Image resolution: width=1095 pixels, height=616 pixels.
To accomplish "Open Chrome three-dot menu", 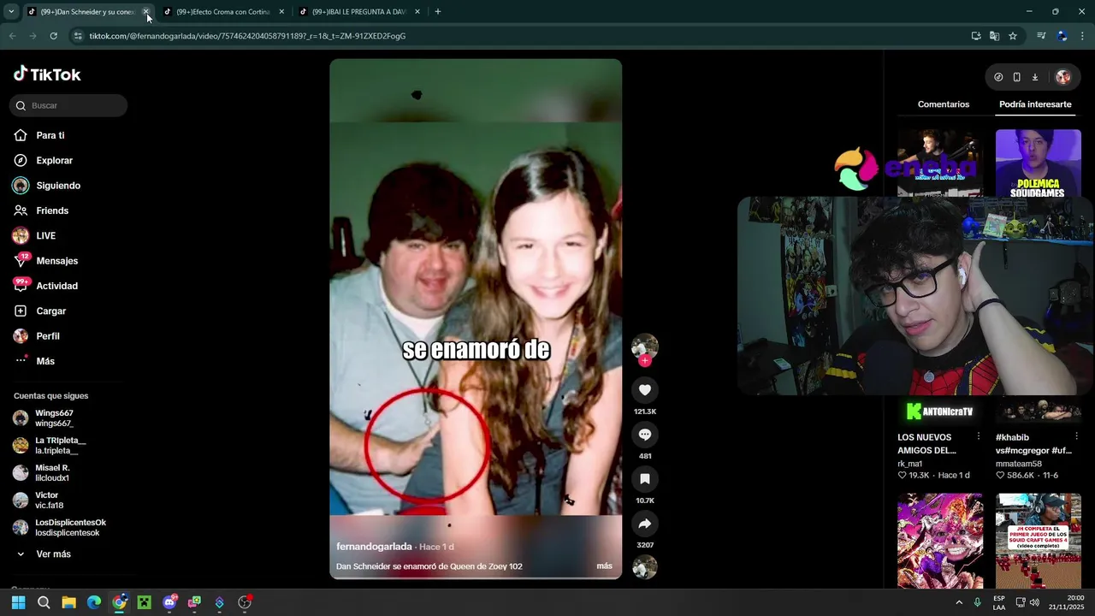I will click(x=1082, y=36).
